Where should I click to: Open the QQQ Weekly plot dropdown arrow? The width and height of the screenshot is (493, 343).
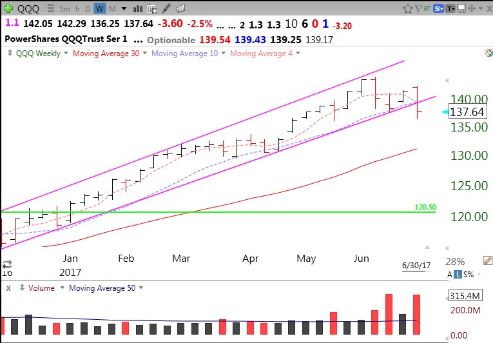point(66,53)
